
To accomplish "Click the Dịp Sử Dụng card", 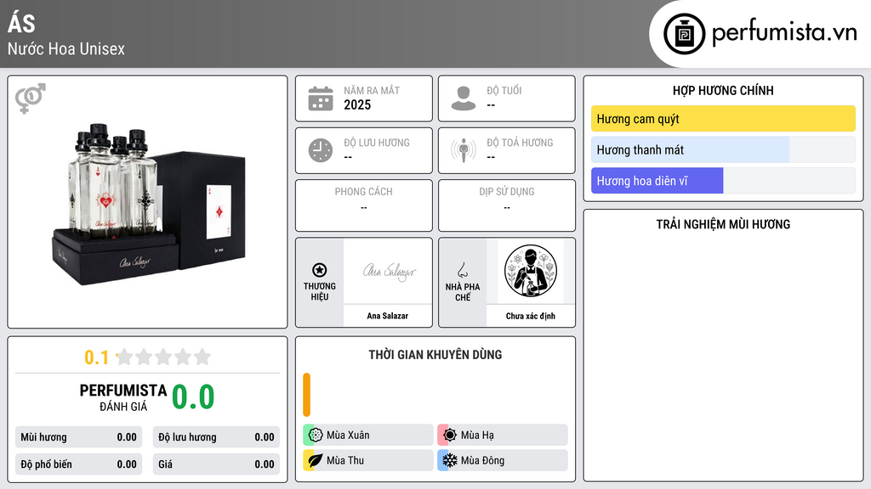I will (x=507, y=205).
